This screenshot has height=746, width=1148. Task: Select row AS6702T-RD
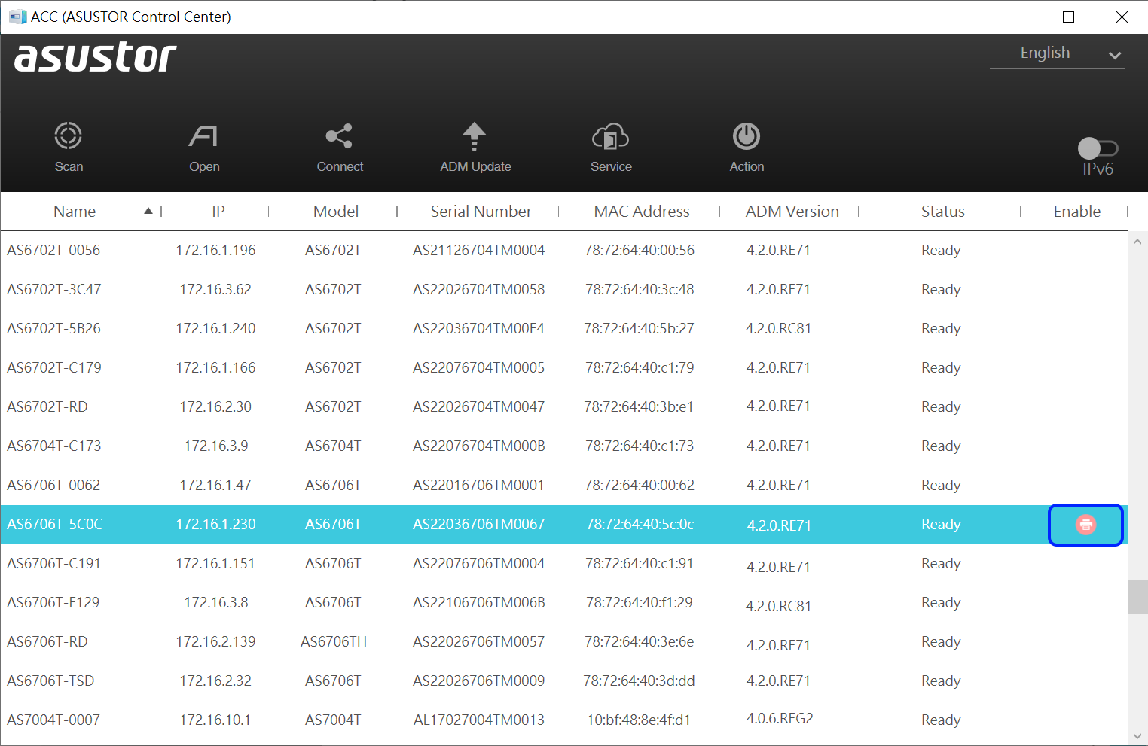[564, 407]
